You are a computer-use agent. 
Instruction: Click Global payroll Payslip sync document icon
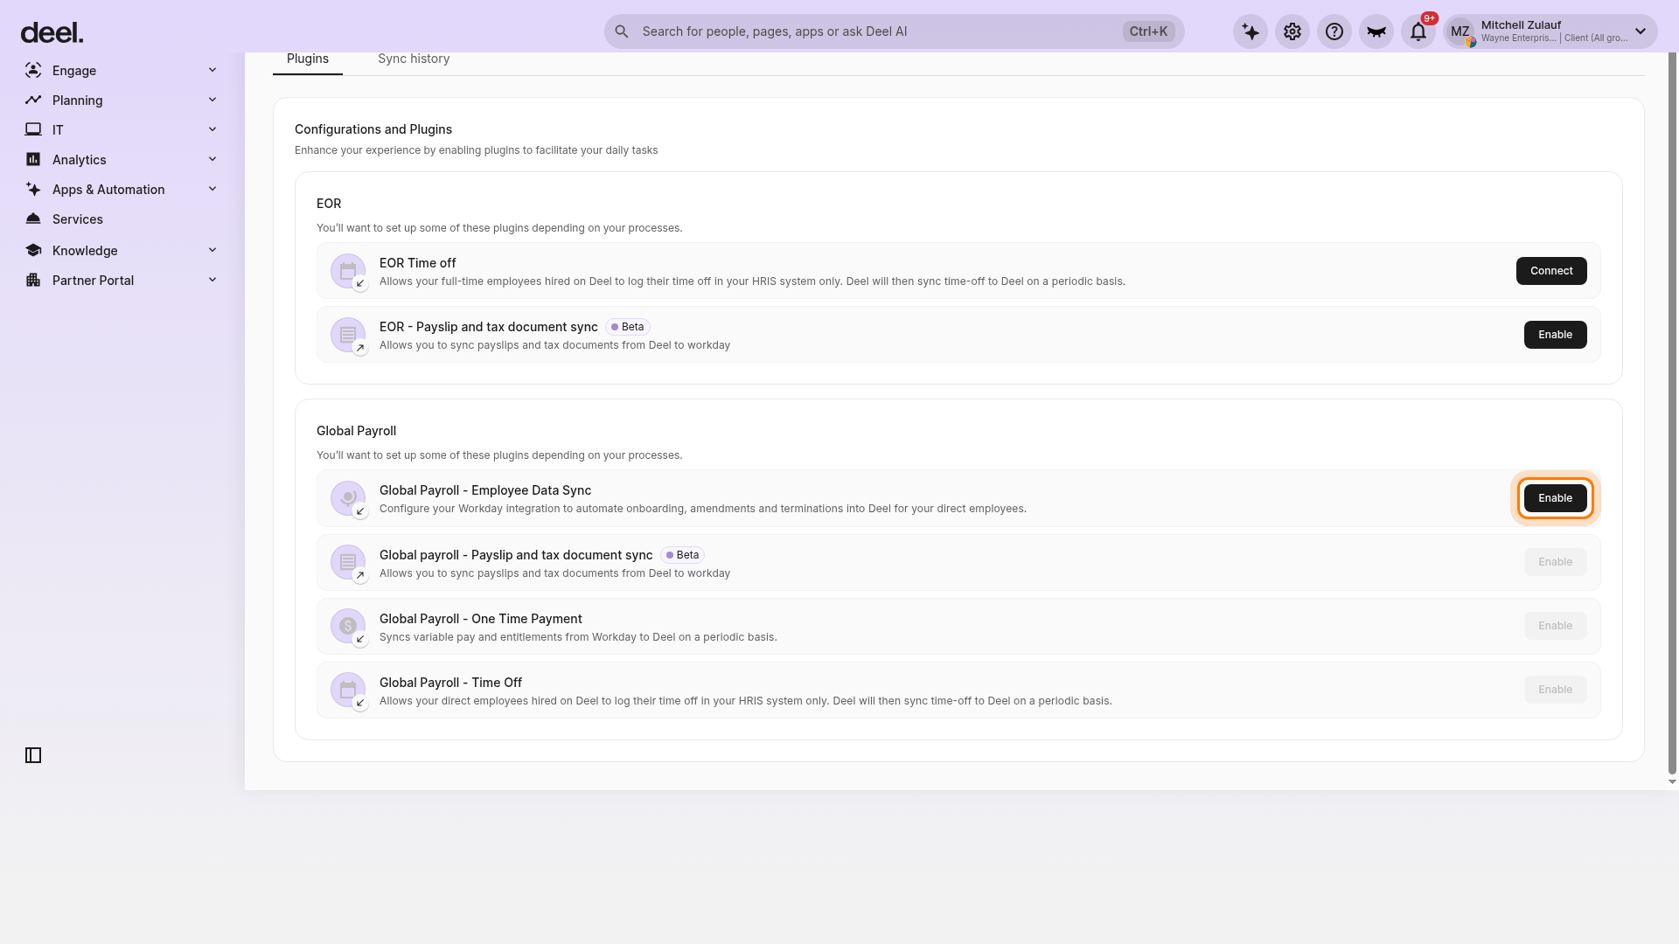coord(348,562)
